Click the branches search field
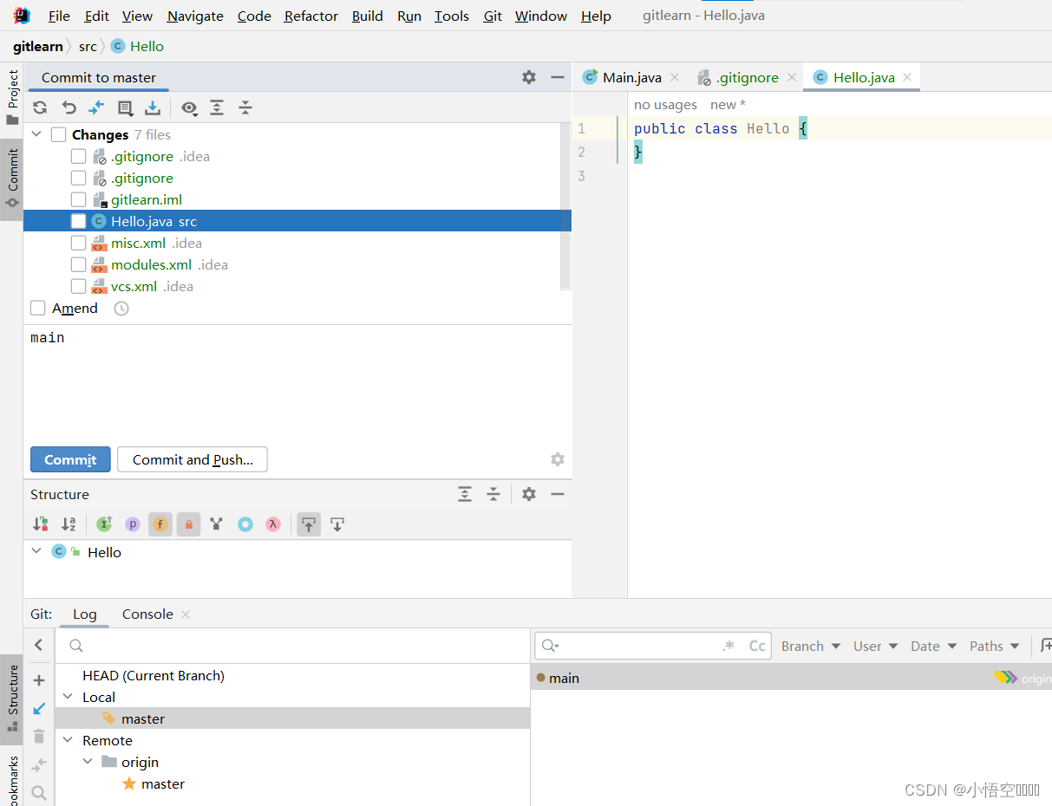Screen dimensions: 1052x806 tap(292, 646)
